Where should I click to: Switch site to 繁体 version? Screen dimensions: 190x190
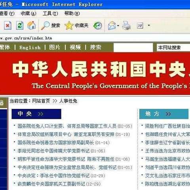(x=5, y=47)
